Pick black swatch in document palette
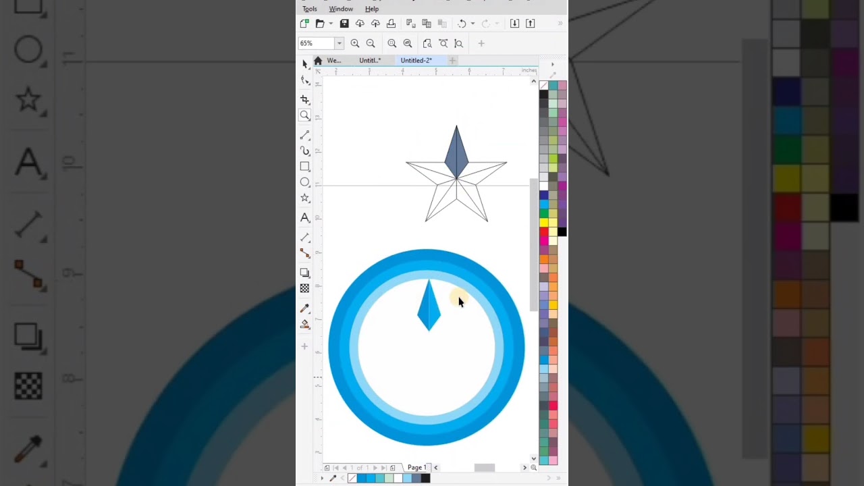 point(425,478)
